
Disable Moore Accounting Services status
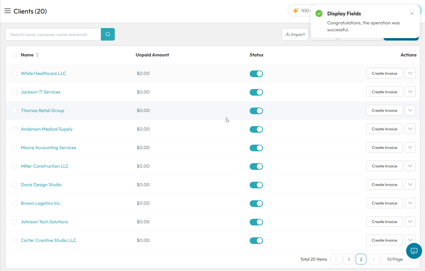click(x=256, y=148)
